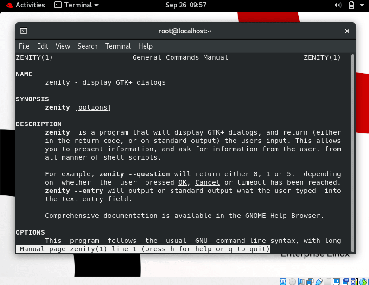Click 'Comprehensive documentation is available' line
The width and height of the screenshot is (369, 285).
(184, 216)
